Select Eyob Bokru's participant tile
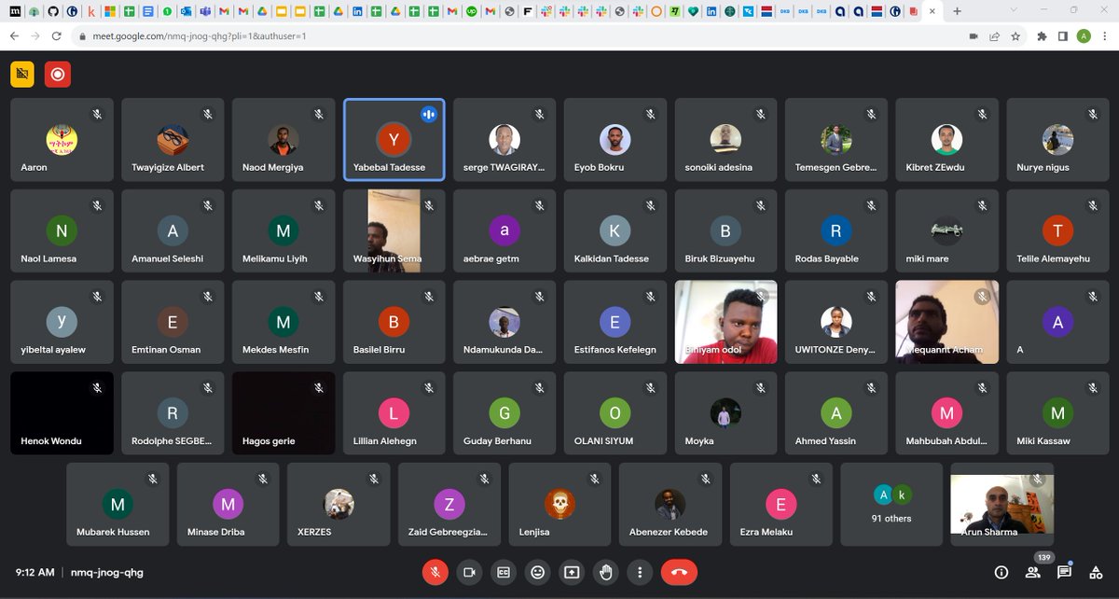 coord(615,139)
